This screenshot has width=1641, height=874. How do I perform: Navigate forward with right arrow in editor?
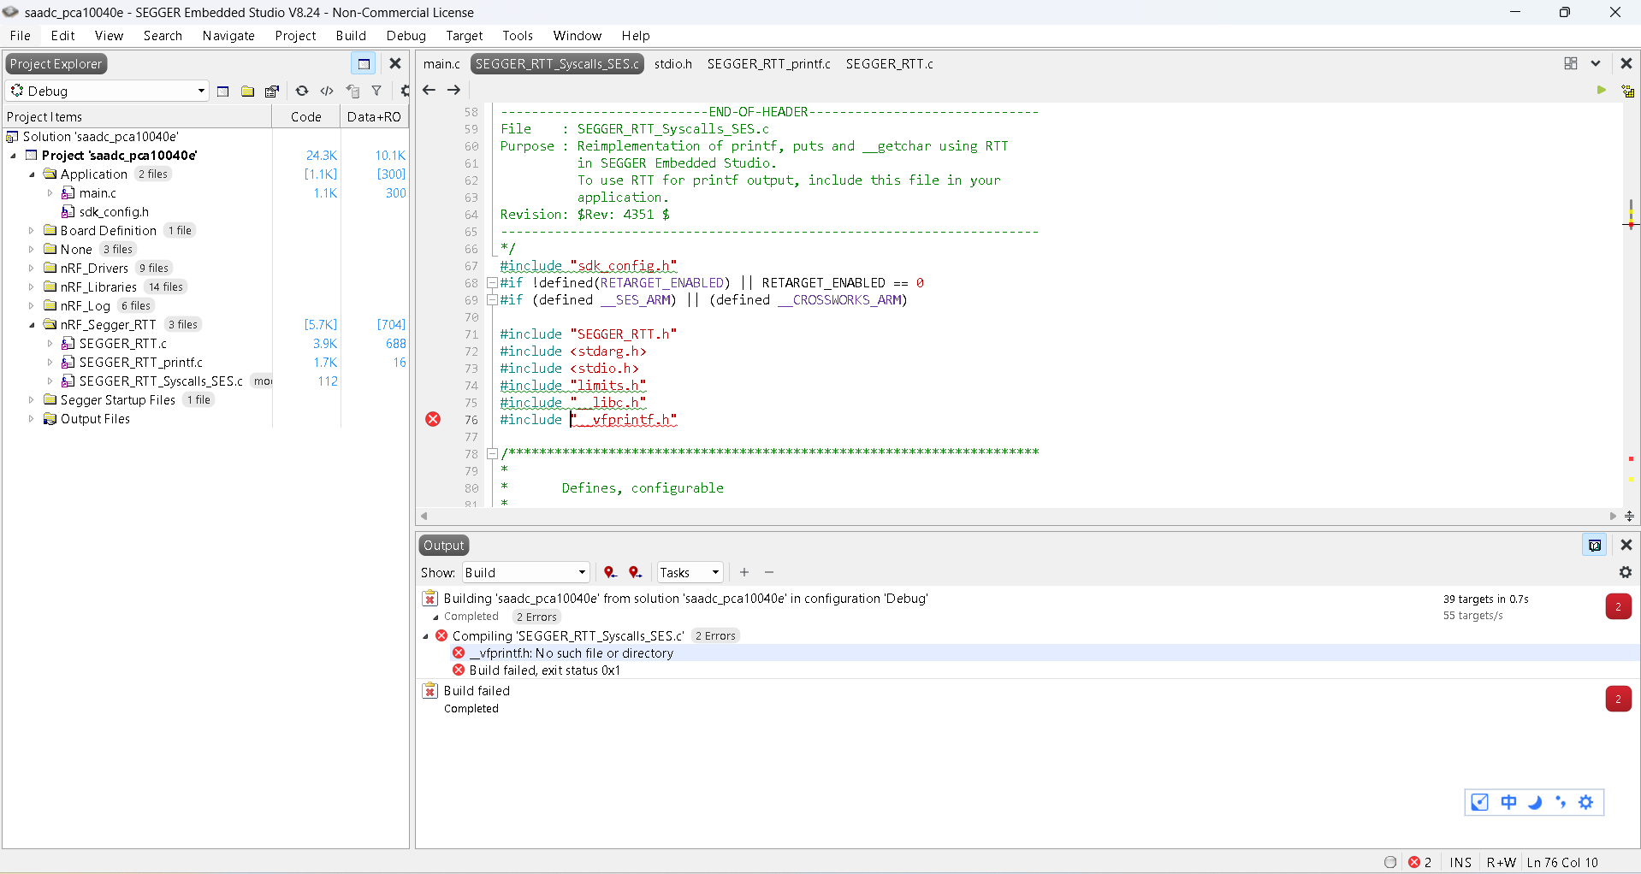453,90
